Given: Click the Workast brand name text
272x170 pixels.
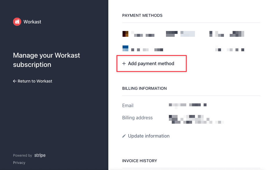Looking at the screenshot, I should [x=32, y=22].
